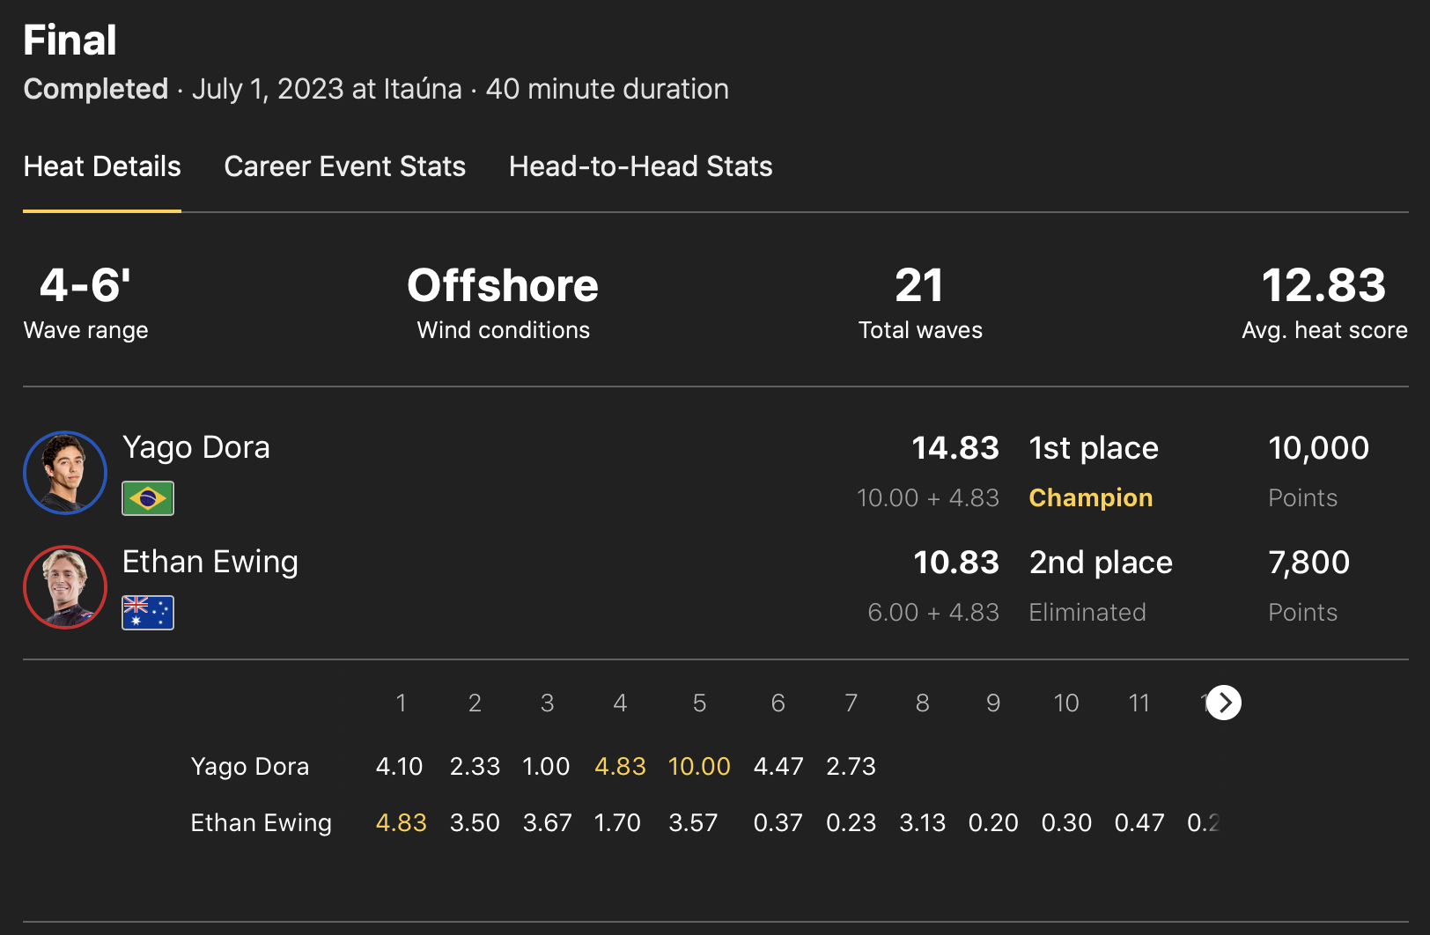
Task: Click the next waves arrow button
Action: 1223,703
